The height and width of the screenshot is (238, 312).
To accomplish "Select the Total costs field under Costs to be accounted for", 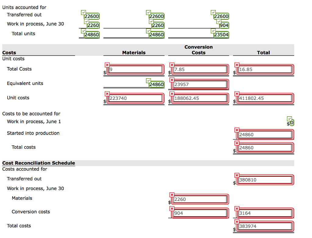I will (x=265, y=148).
